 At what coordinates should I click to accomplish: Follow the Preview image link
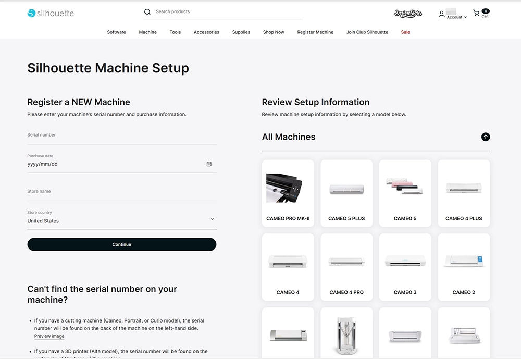[x=49, y=337]
